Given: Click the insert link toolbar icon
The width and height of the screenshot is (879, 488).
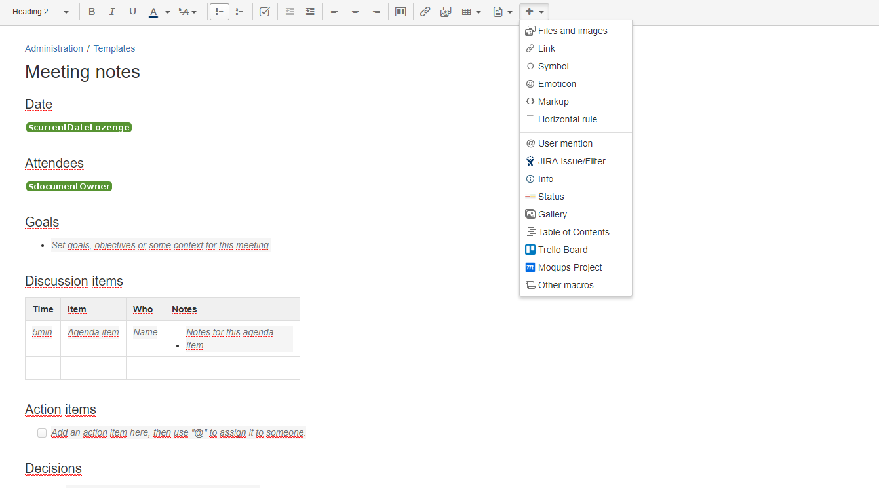Looking at the screenshot, I should point(425,12).
